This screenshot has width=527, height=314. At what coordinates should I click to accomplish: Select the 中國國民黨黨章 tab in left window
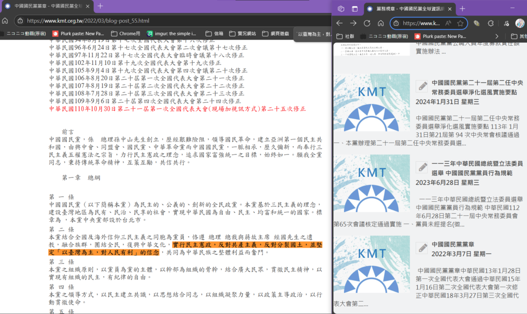tap(47, 6)
